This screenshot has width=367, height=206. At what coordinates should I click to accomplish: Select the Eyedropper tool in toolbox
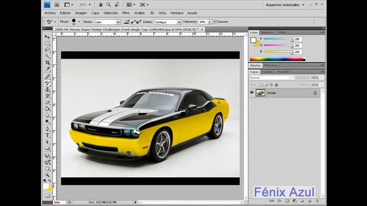(x=47, y=69)
